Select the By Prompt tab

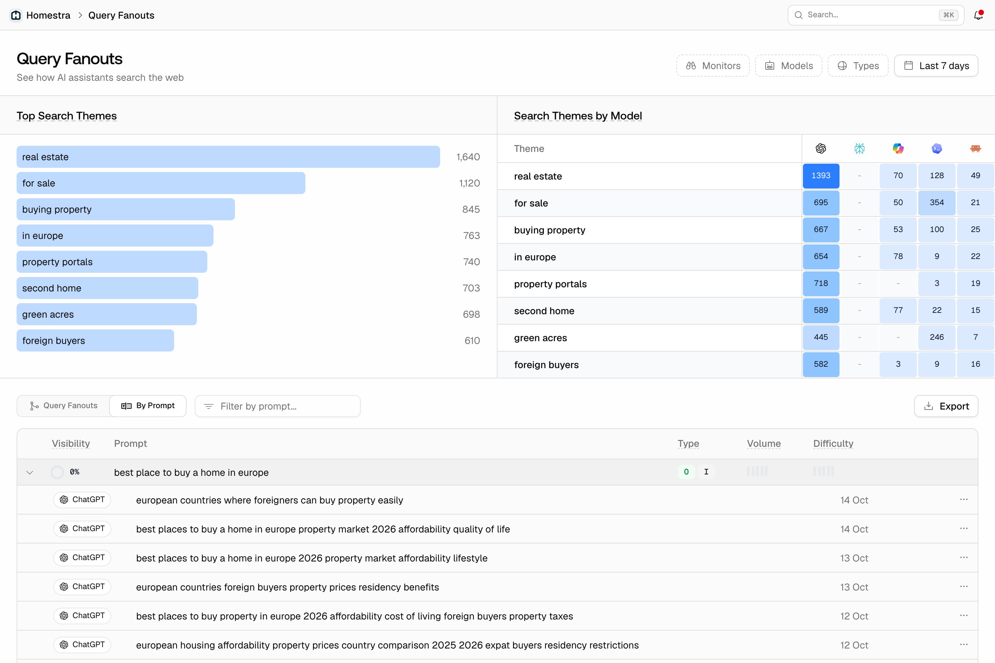pyautogui.click(x=148, y=406)
